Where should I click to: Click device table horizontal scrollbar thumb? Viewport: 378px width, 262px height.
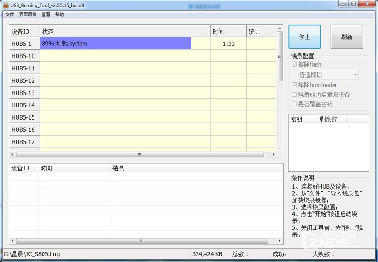(140, 154)
